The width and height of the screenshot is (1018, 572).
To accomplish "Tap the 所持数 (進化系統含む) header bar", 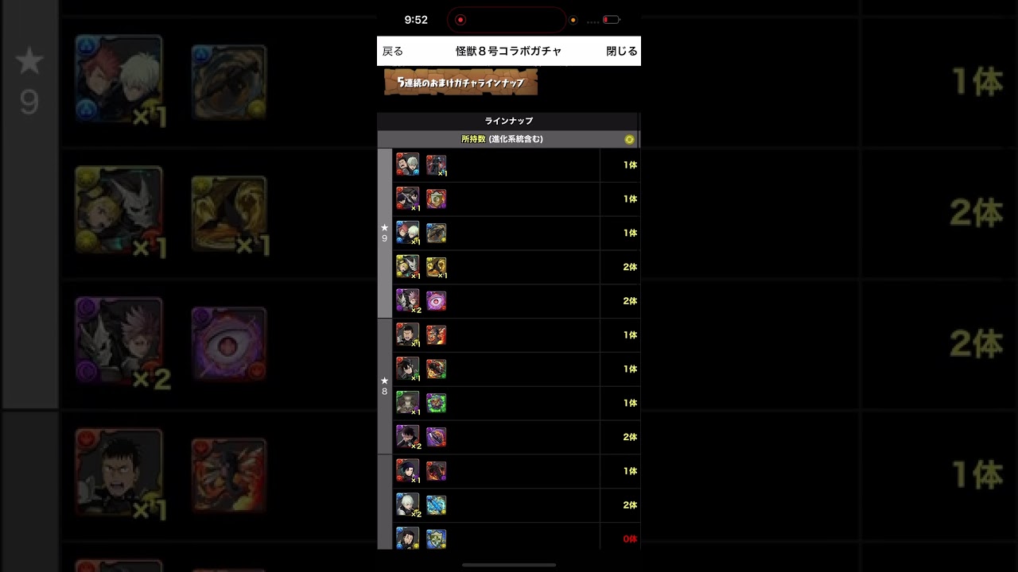I will pyautogui.click(x=508, y=139).
